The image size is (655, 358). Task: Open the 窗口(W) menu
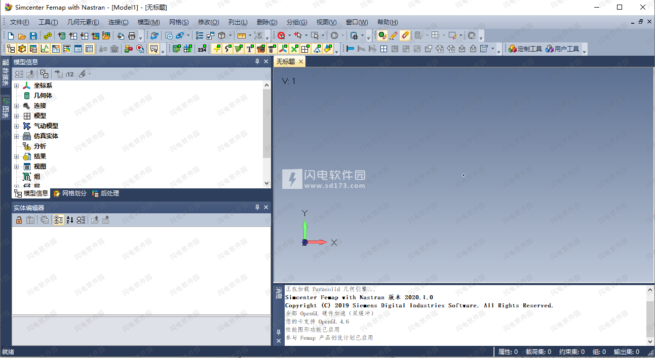click(x=357, y=22)
